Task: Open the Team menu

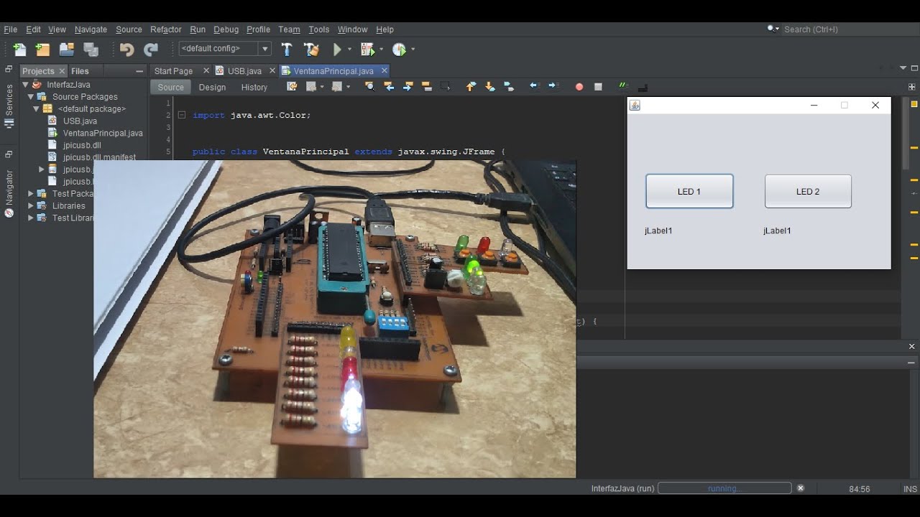Action: point(289,29)
